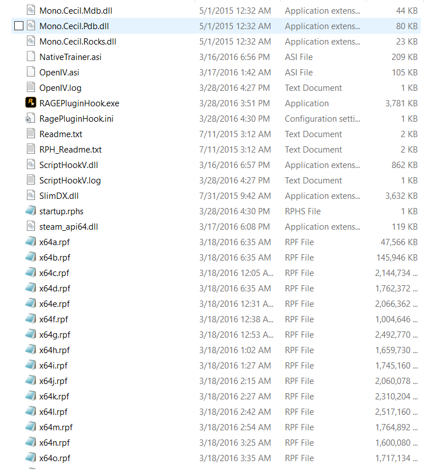The image size is (435, 472).
Task: Click the 7/31/2015 9:42 AM date entry
Action: pyautogui.click(x=235, y=196)
